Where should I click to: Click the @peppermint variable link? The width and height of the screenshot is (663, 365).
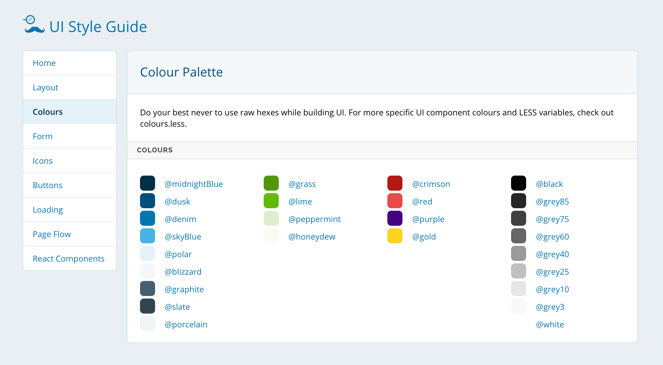tap(315, 219)
